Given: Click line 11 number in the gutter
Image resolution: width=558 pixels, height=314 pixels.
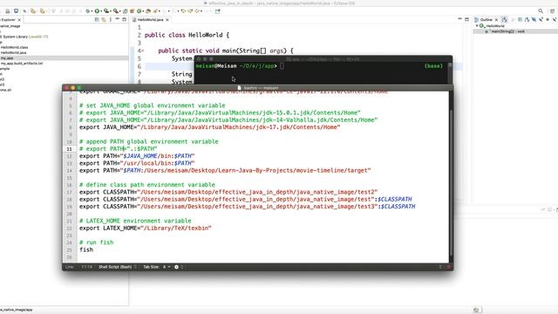Looking at the screenshot, I should click(70, 149).
